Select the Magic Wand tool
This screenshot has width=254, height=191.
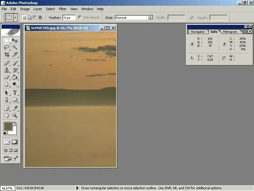pyautogui.click(x=15, y=47)
